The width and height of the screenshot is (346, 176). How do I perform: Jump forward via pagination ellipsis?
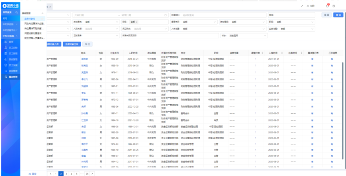coord(82,174)
